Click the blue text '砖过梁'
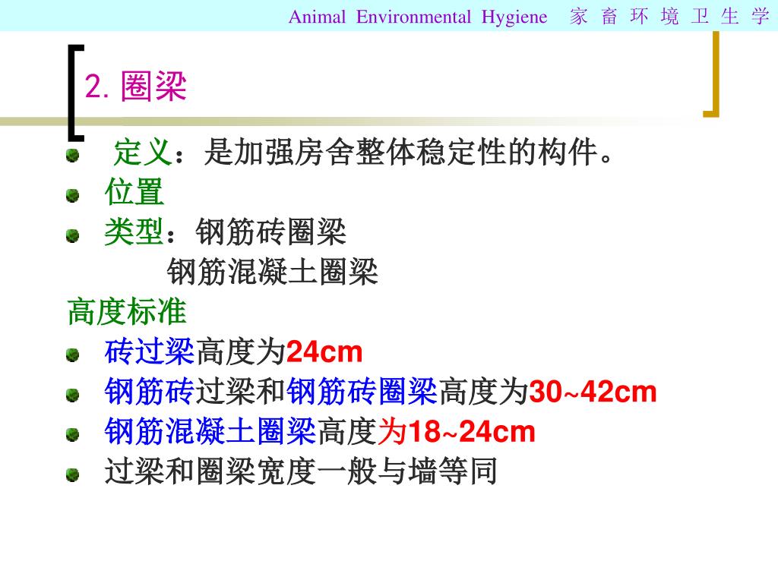This screenshot has width=778, height=583. [150, 351]
